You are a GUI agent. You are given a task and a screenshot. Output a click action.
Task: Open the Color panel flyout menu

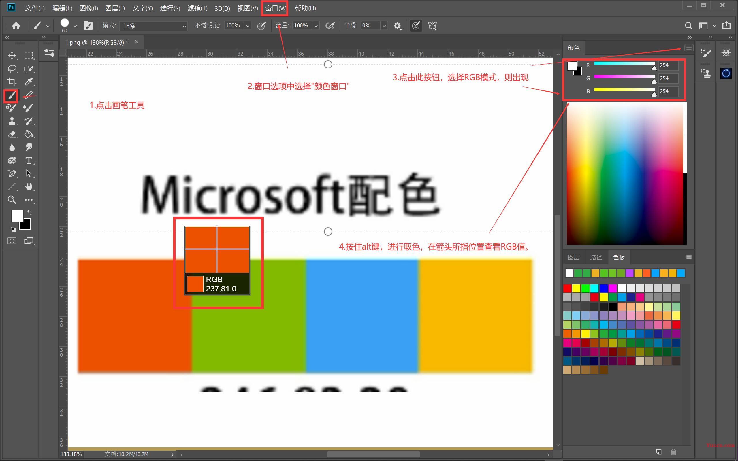coord(689,48)
